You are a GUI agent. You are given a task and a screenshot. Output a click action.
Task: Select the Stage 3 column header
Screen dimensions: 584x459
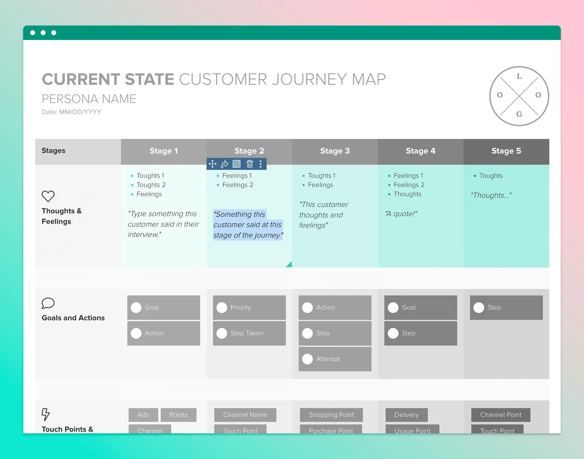tap(335, 151)
